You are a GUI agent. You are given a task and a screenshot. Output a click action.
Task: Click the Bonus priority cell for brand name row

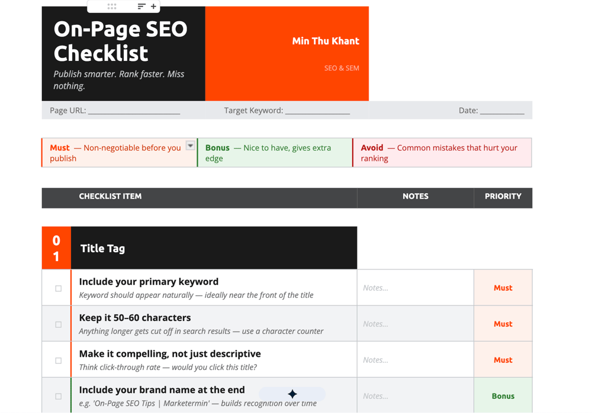503,396
